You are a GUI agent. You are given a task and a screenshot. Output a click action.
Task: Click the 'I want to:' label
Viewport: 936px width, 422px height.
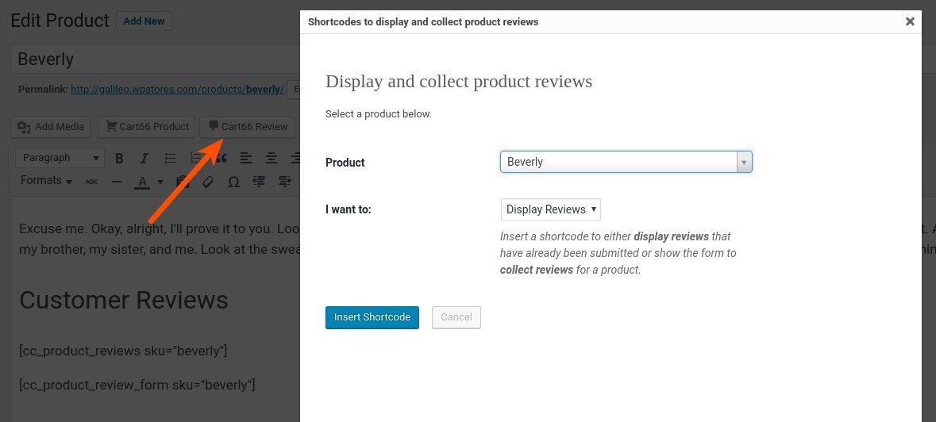click(348, 209)
